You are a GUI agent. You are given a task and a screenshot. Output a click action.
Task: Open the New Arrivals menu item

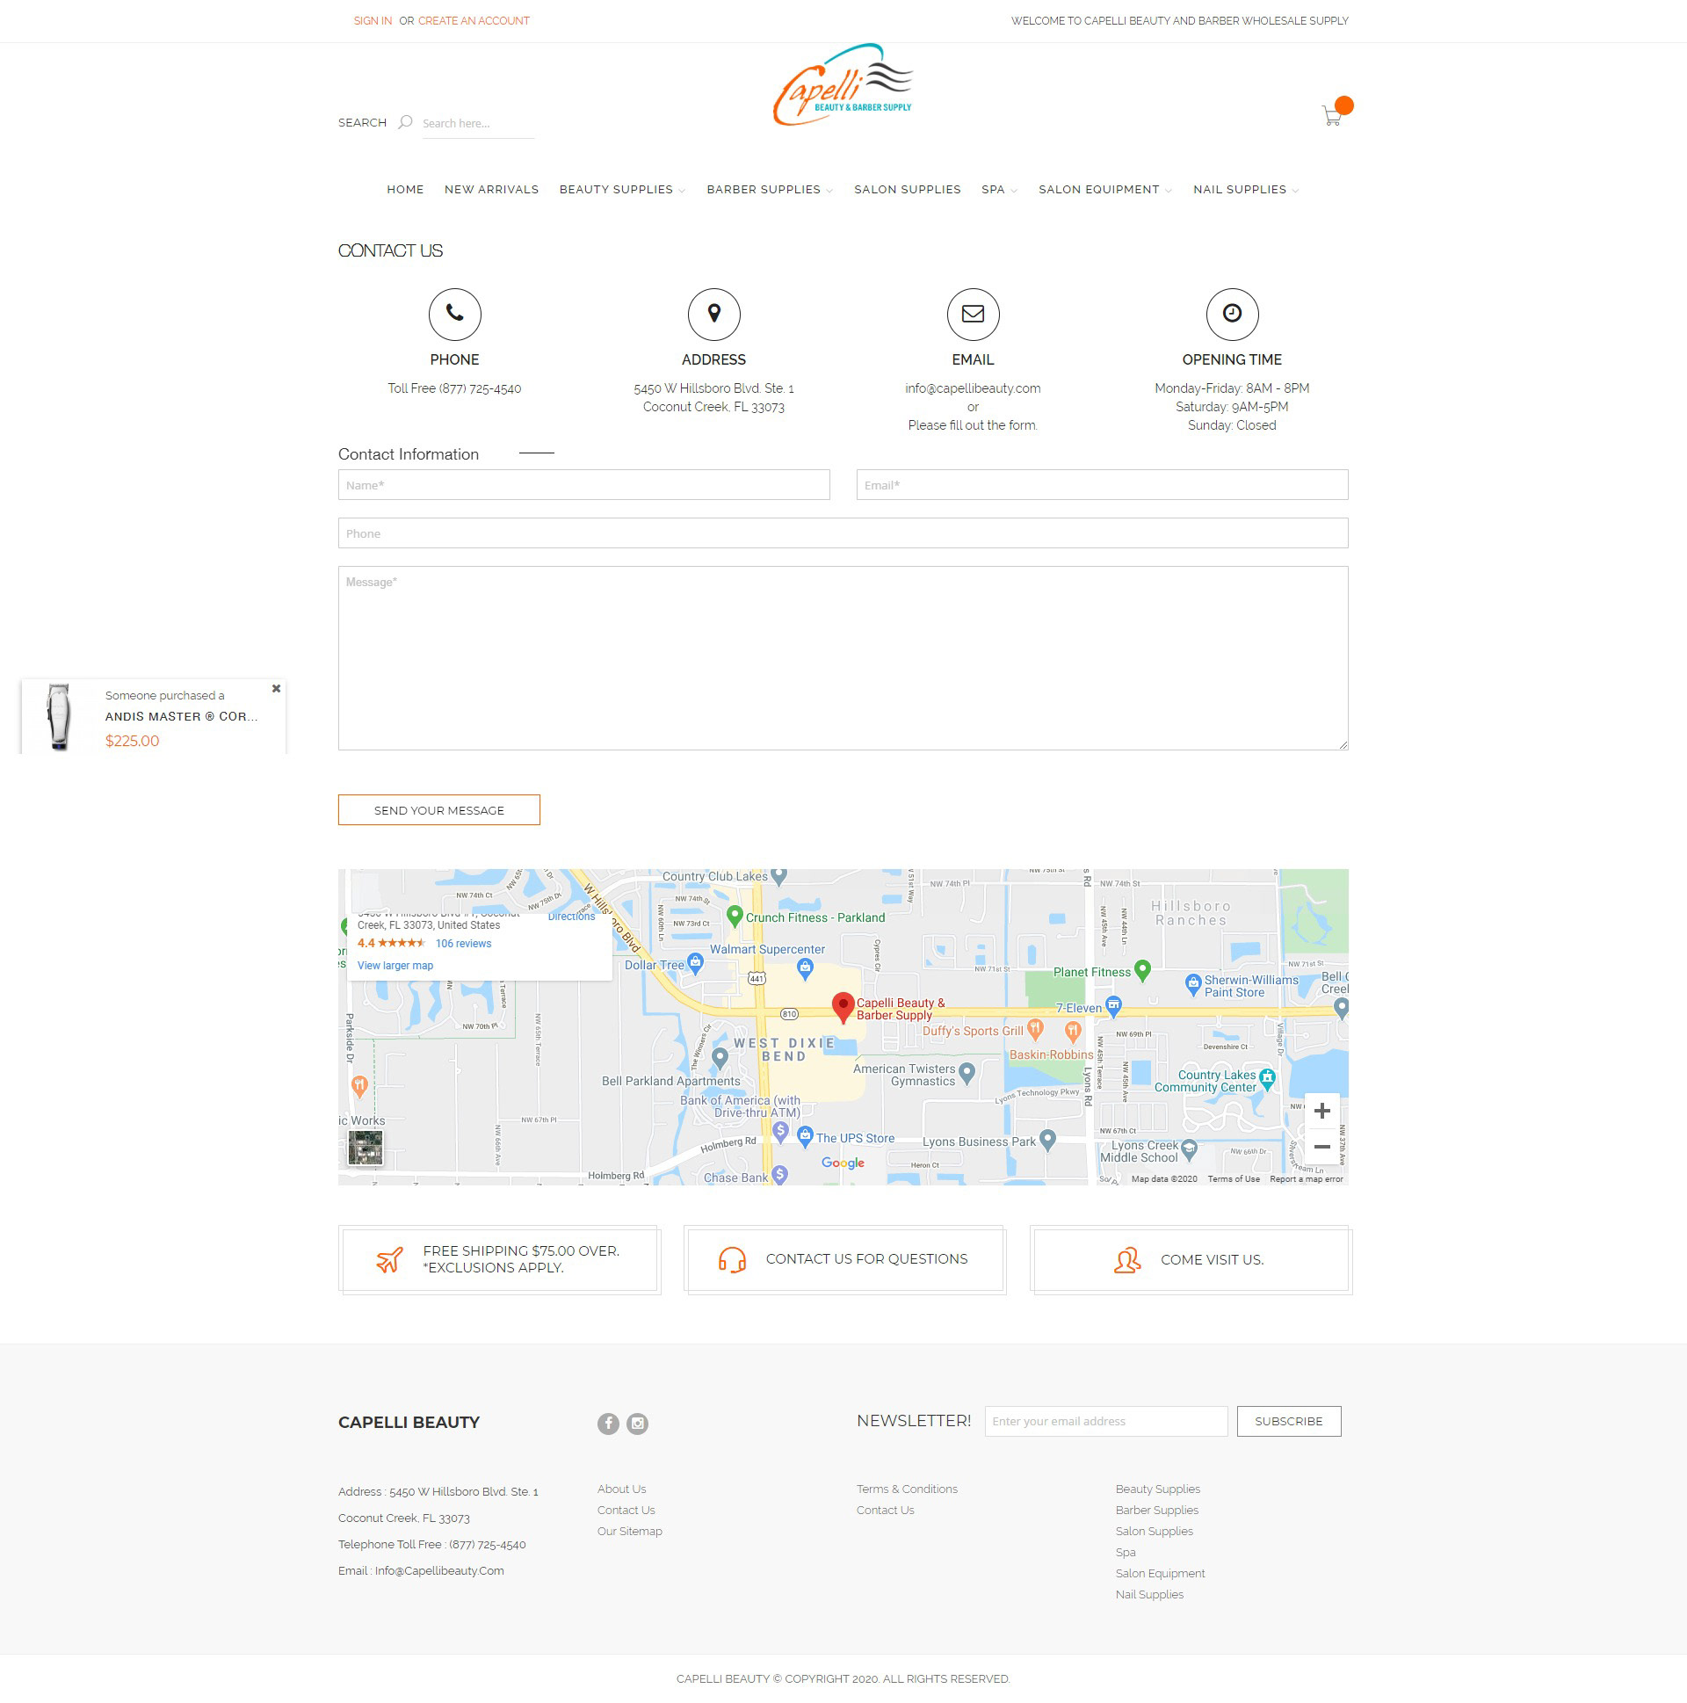click(491, 190)
